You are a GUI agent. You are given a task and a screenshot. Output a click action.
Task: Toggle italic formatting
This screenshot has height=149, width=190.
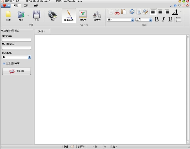163,19
